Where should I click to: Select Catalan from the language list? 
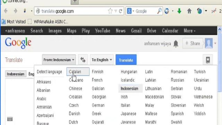tap(78, 72)
